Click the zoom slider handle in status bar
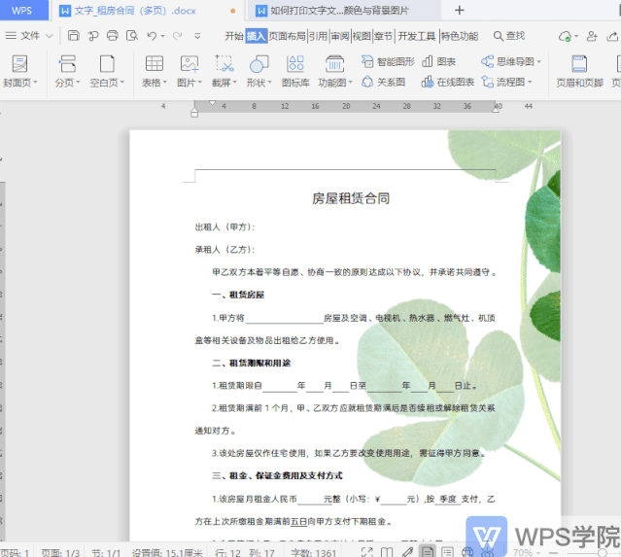 pyautogui.click(x=603, y=553)
